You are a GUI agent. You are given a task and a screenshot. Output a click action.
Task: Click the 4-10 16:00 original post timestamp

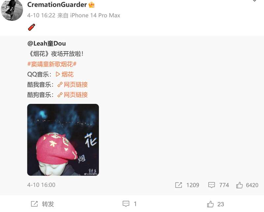tap(41, 185)
